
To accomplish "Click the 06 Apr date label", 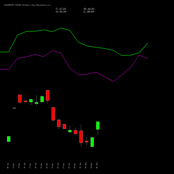I will click(x=8, y=166).
